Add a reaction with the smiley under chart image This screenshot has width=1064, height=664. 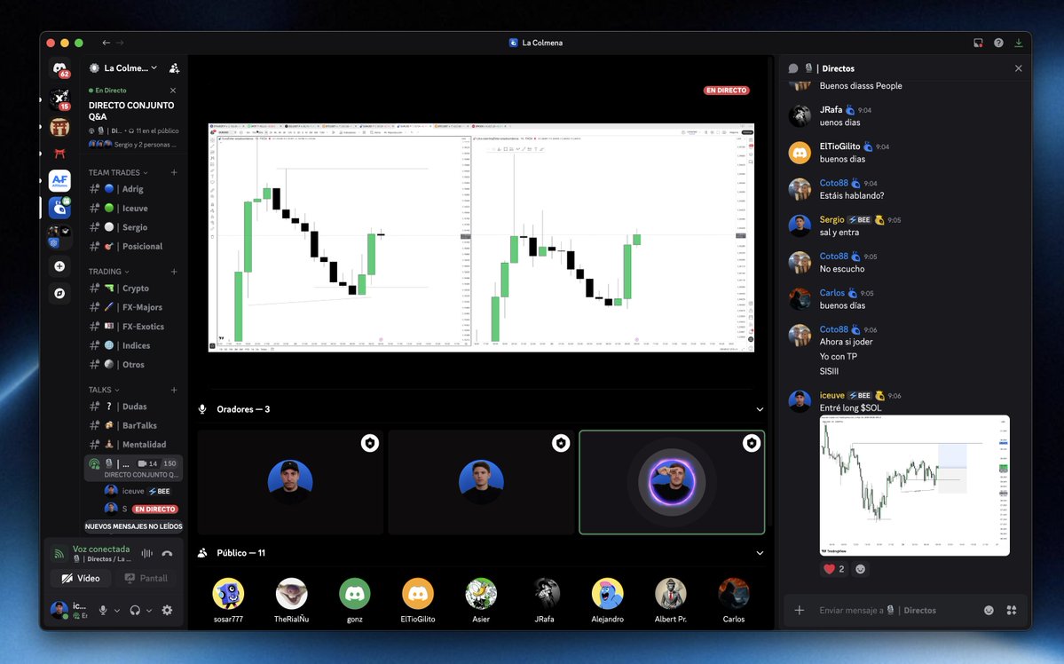coord(861,569)
